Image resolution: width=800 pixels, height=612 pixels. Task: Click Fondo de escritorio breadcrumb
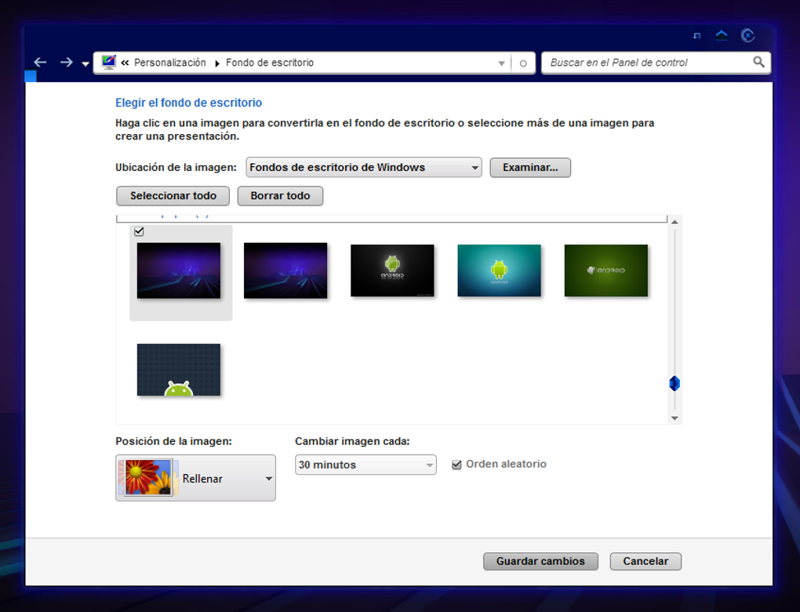coord(270,63)
